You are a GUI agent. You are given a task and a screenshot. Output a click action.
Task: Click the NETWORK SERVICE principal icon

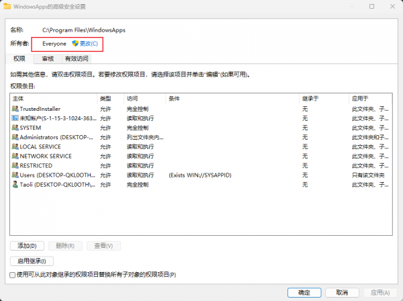pyautogui.click(x=15, y=156)
